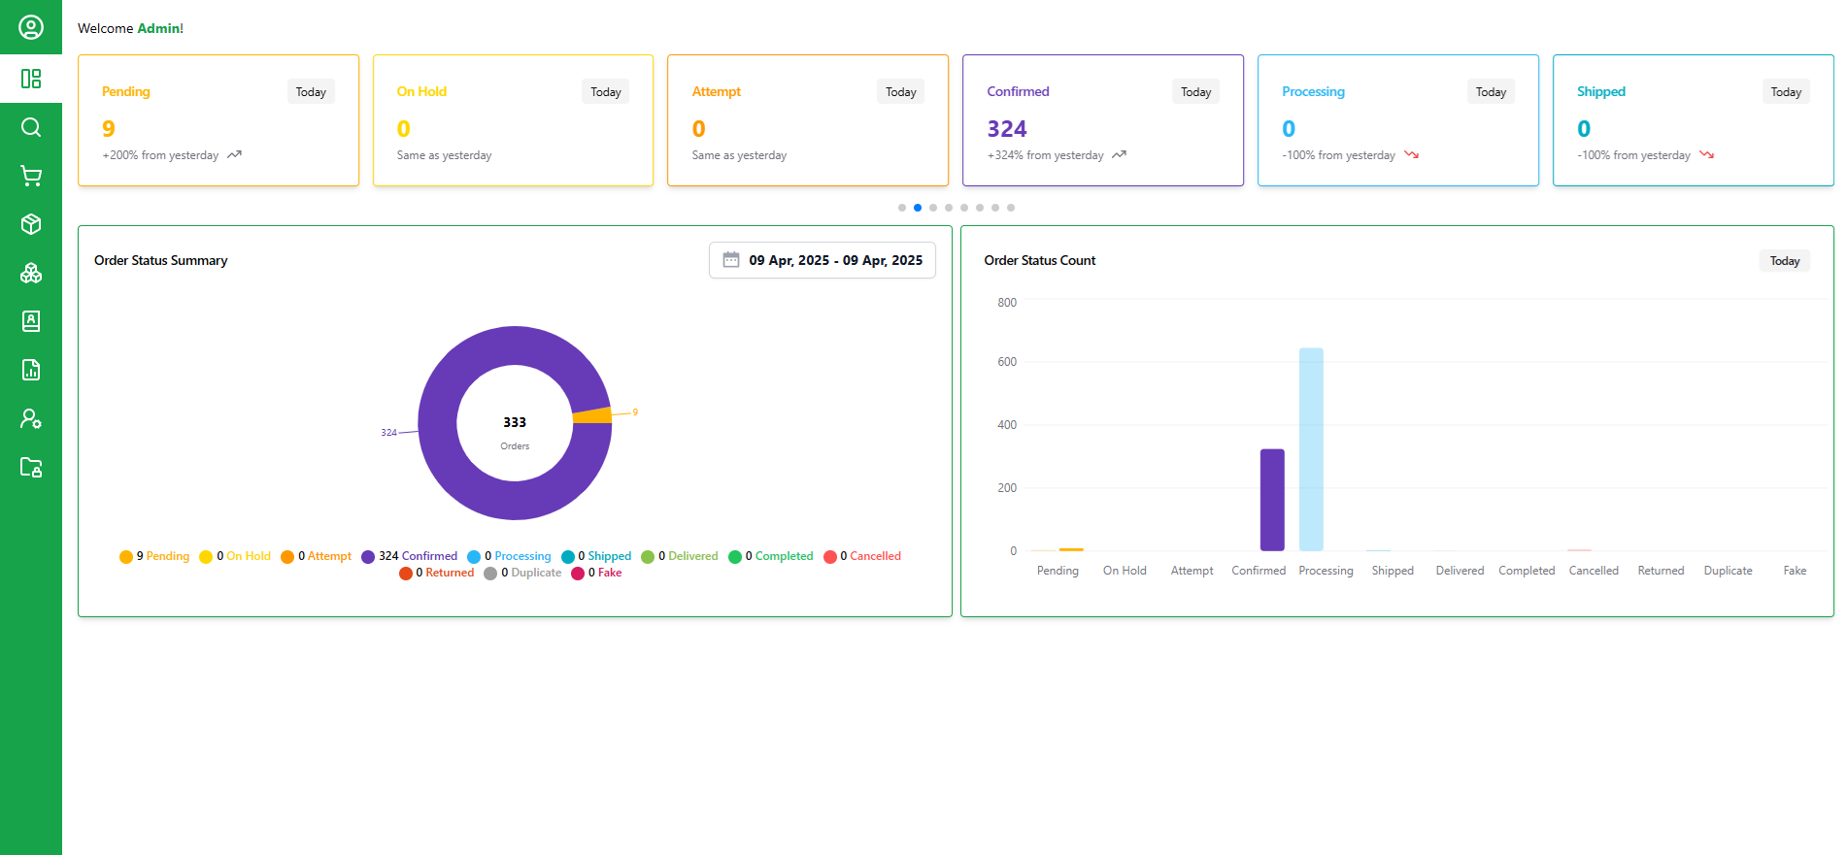Open the 09 Apr, 2025 date range picker
1846x855 pixels.
tap(822, 260)
